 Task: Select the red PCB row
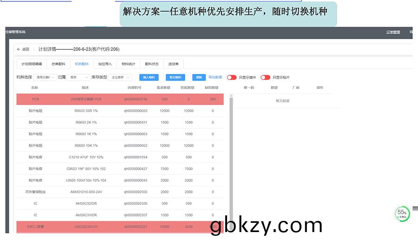(120, 99)
